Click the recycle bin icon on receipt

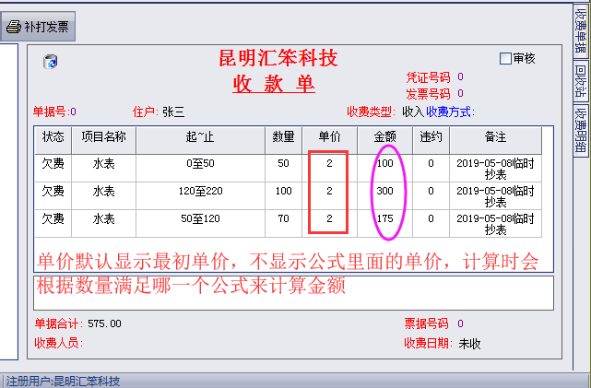coord(50,62)
